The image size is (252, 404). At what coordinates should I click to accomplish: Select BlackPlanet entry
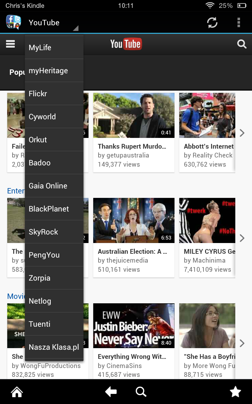tap(54, 209)
